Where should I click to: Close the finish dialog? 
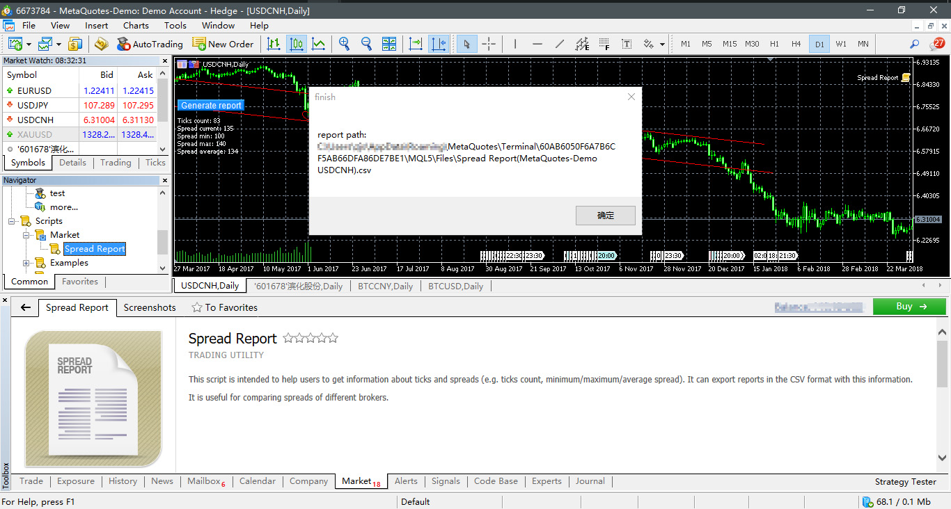pos(631,97)
